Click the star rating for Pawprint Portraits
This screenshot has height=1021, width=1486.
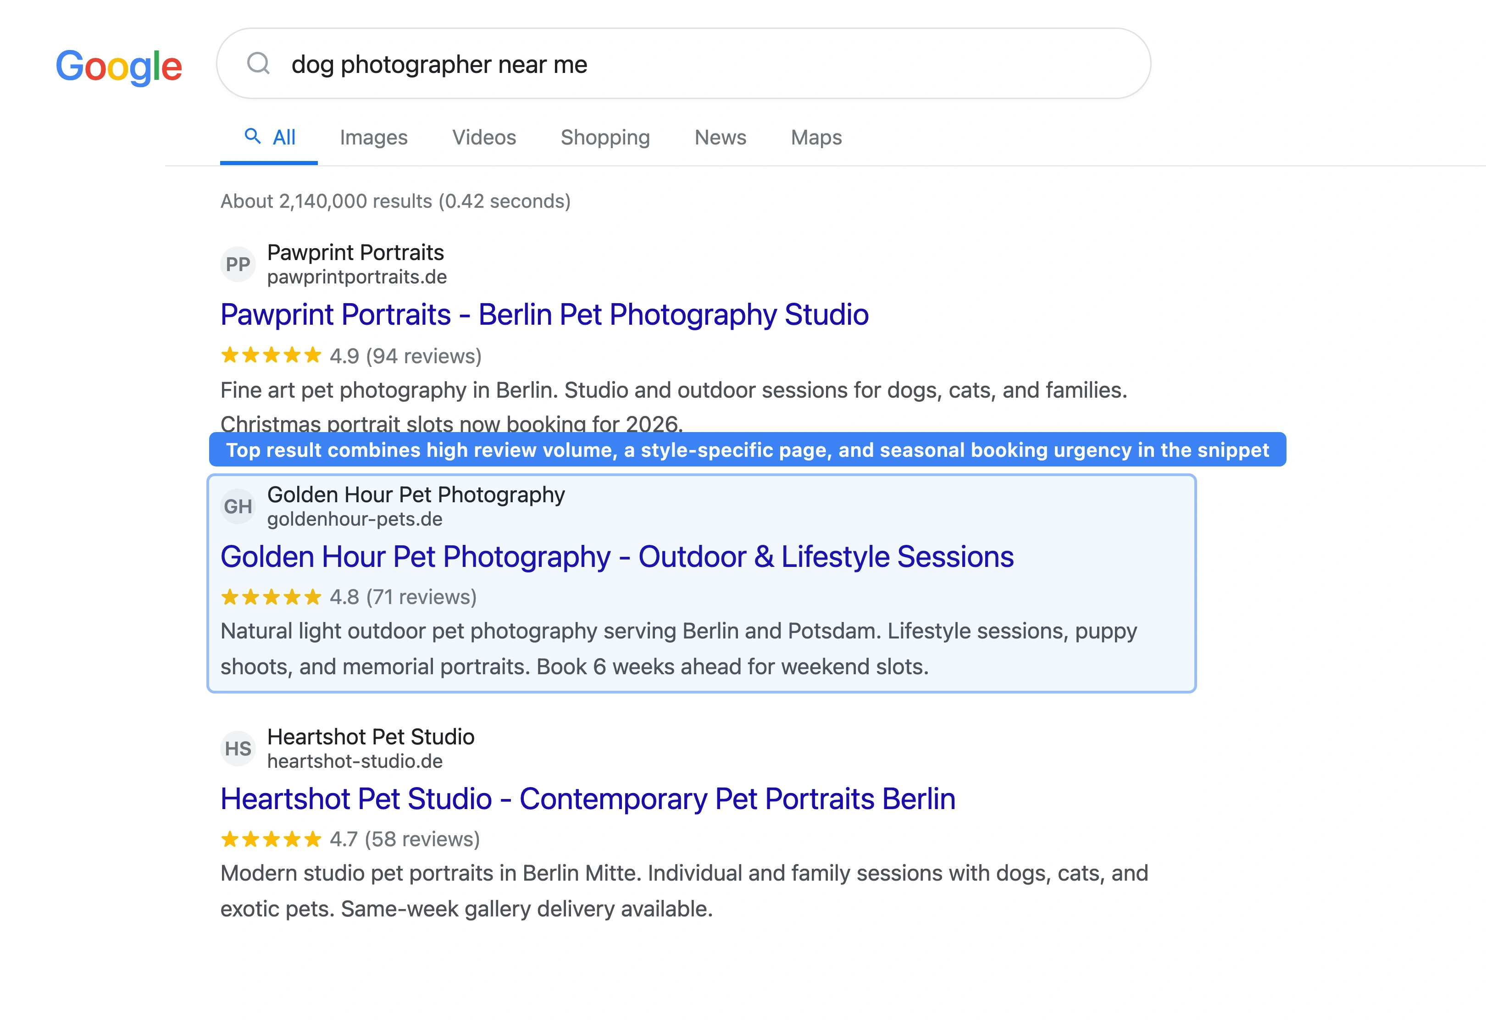270,355
